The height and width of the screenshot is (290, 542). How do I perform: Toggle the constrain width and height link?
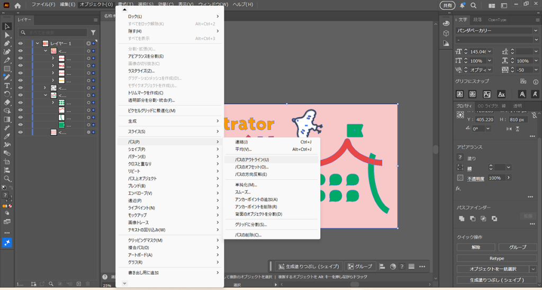click(x=535, y=115)
